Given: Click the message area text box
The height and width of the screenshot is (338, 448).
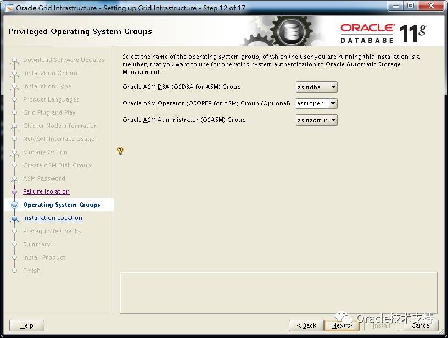Looking at the screenshot, I should tap(278, 293).
